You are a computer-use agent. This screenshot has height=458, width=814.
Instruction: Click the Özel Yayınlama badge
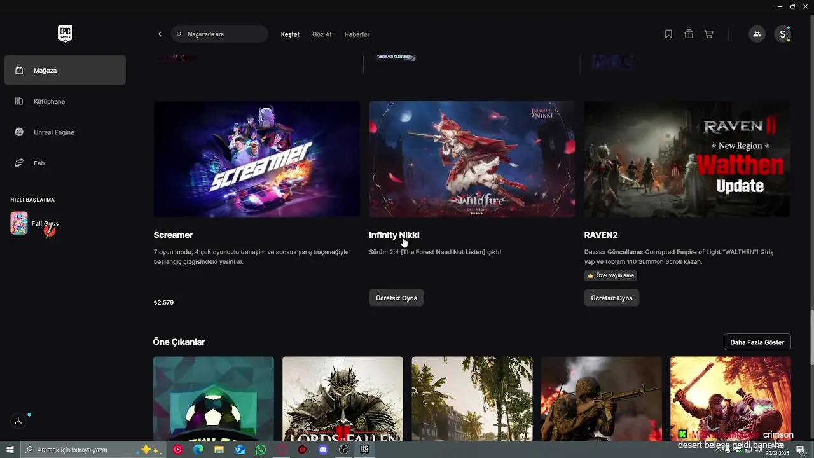click(610, 275)
